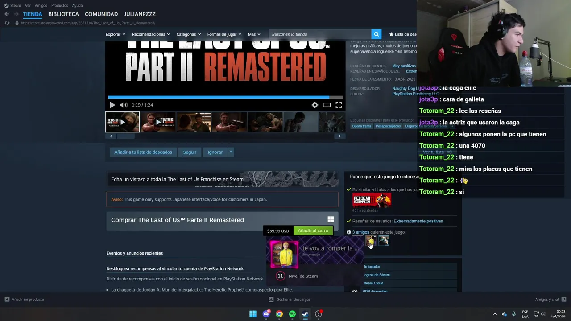Open Discord from the taskbar

tap(266, 314)
